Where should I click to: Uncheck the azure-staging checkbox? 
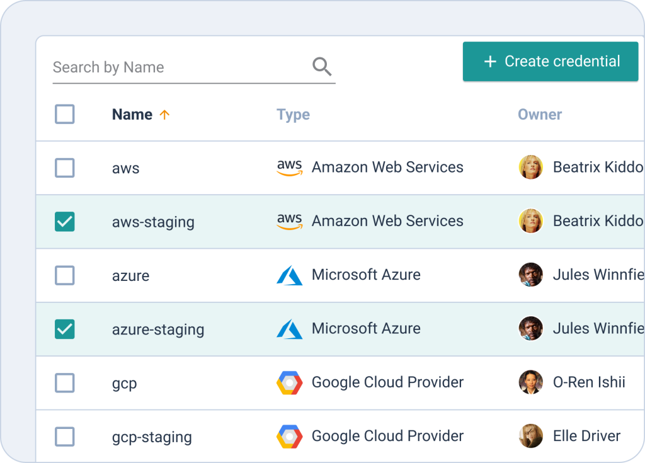pyautogui.click(x=65, y=329)
